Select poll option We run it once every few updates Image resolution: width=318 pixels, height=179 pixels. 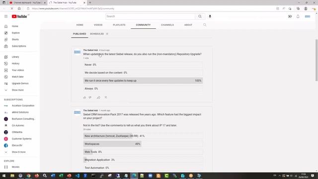coord(143,81)
